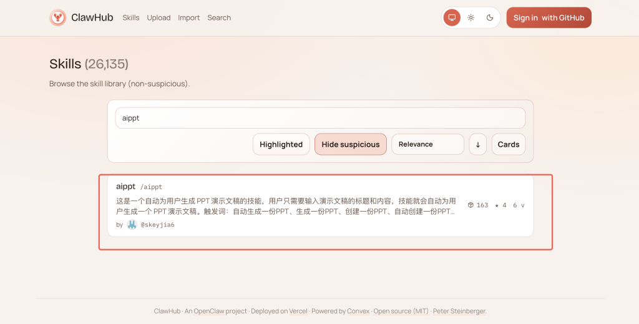Open the Search nav item

click(x=219, y=17)
